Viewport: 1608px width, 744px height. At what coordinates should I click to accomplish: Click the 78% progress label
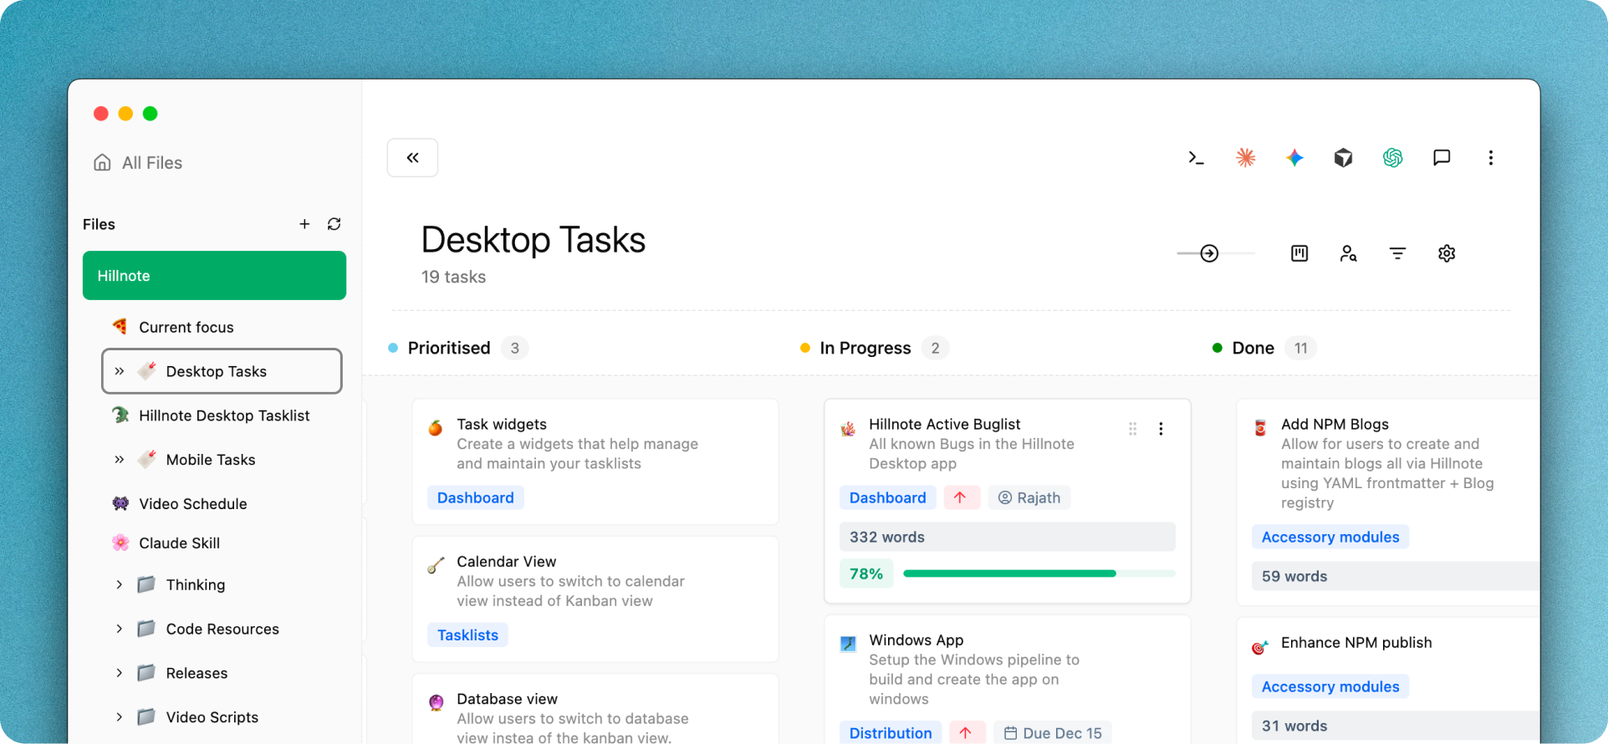(866, 573)
